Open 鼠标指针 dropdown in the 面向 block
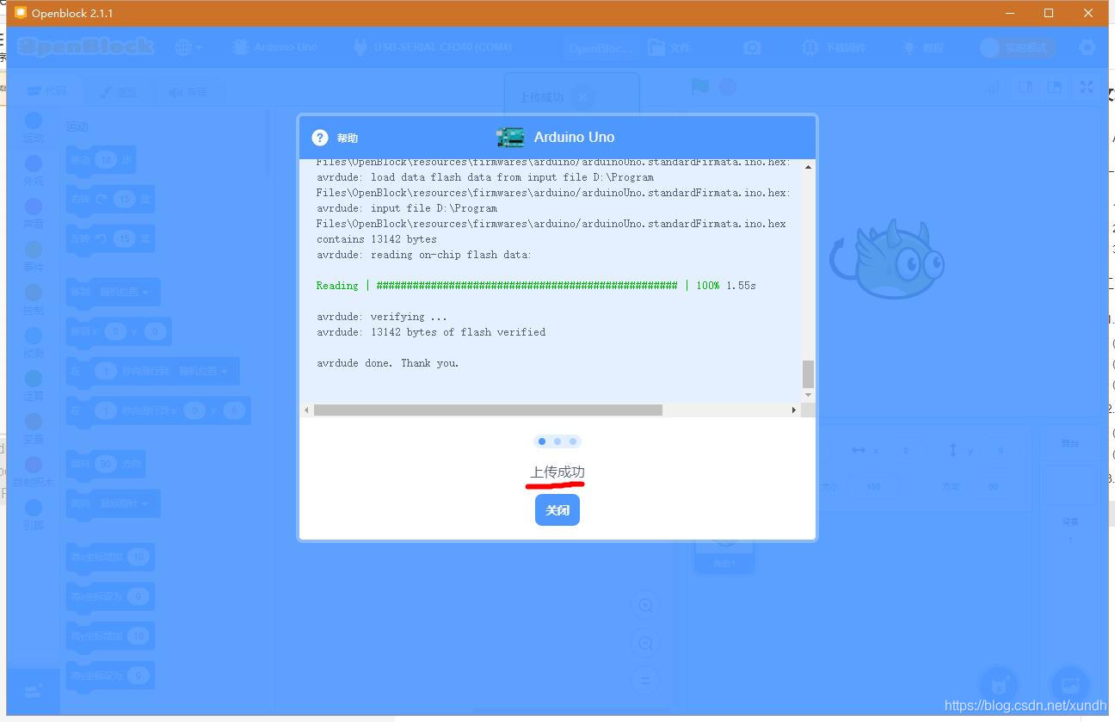 point(124,503)
